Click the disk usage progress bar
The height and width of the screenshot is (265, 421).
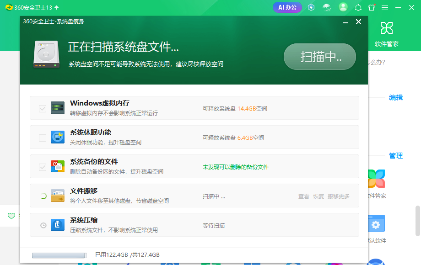(59, 255)
